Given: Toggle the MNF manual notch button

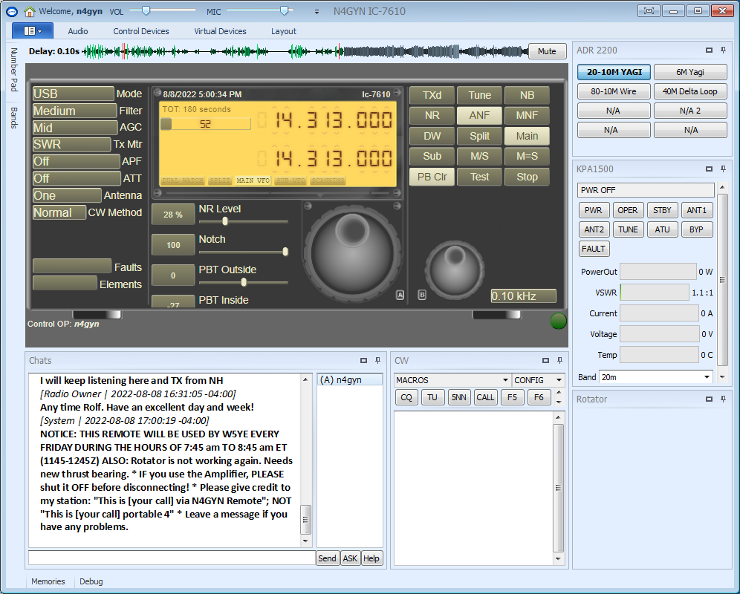Looking at the screenshot, I should point(527,116).
